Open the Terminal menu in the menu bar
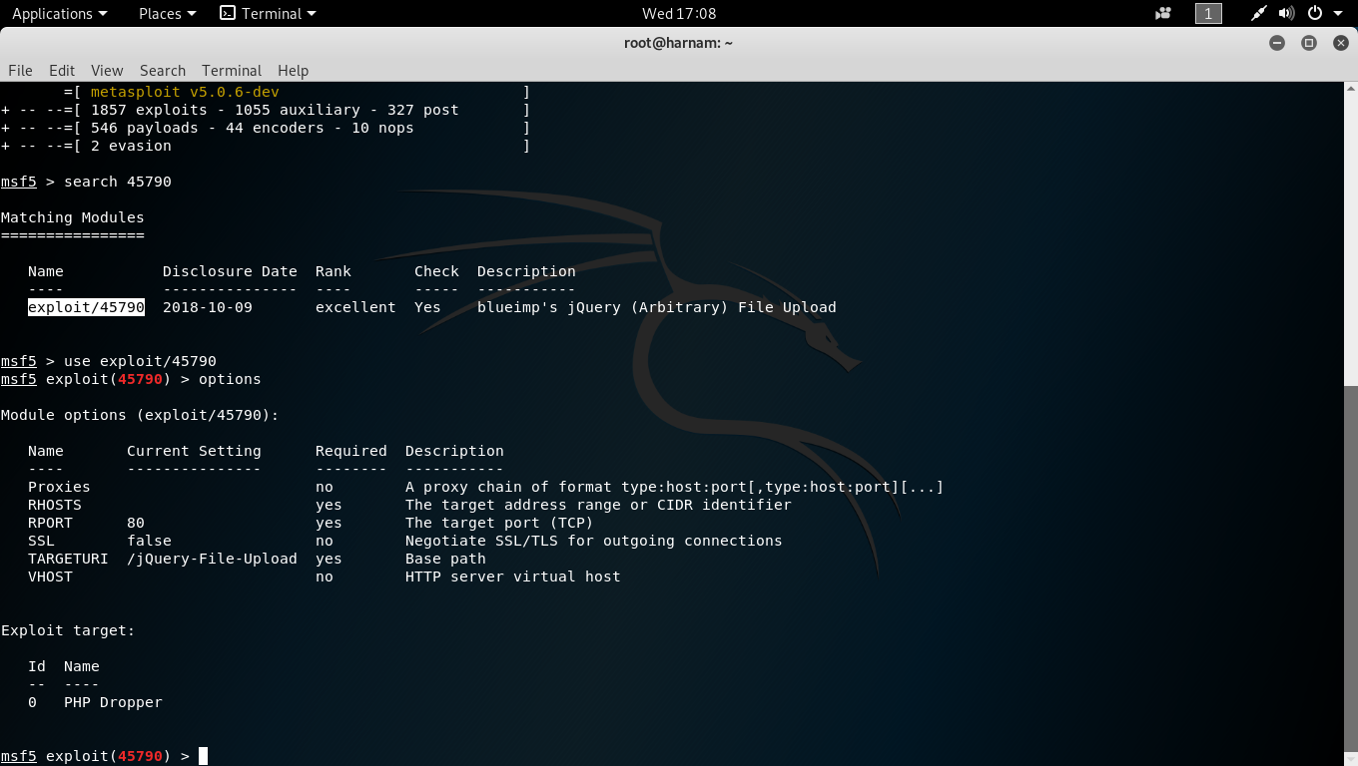Viewport: 1358px width, 766px height. [232, 71]
